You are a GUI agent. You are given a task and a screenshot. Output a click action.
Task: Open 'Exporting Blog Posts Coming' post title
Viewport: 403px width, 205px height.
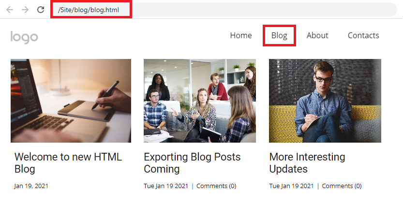[192, 163]
